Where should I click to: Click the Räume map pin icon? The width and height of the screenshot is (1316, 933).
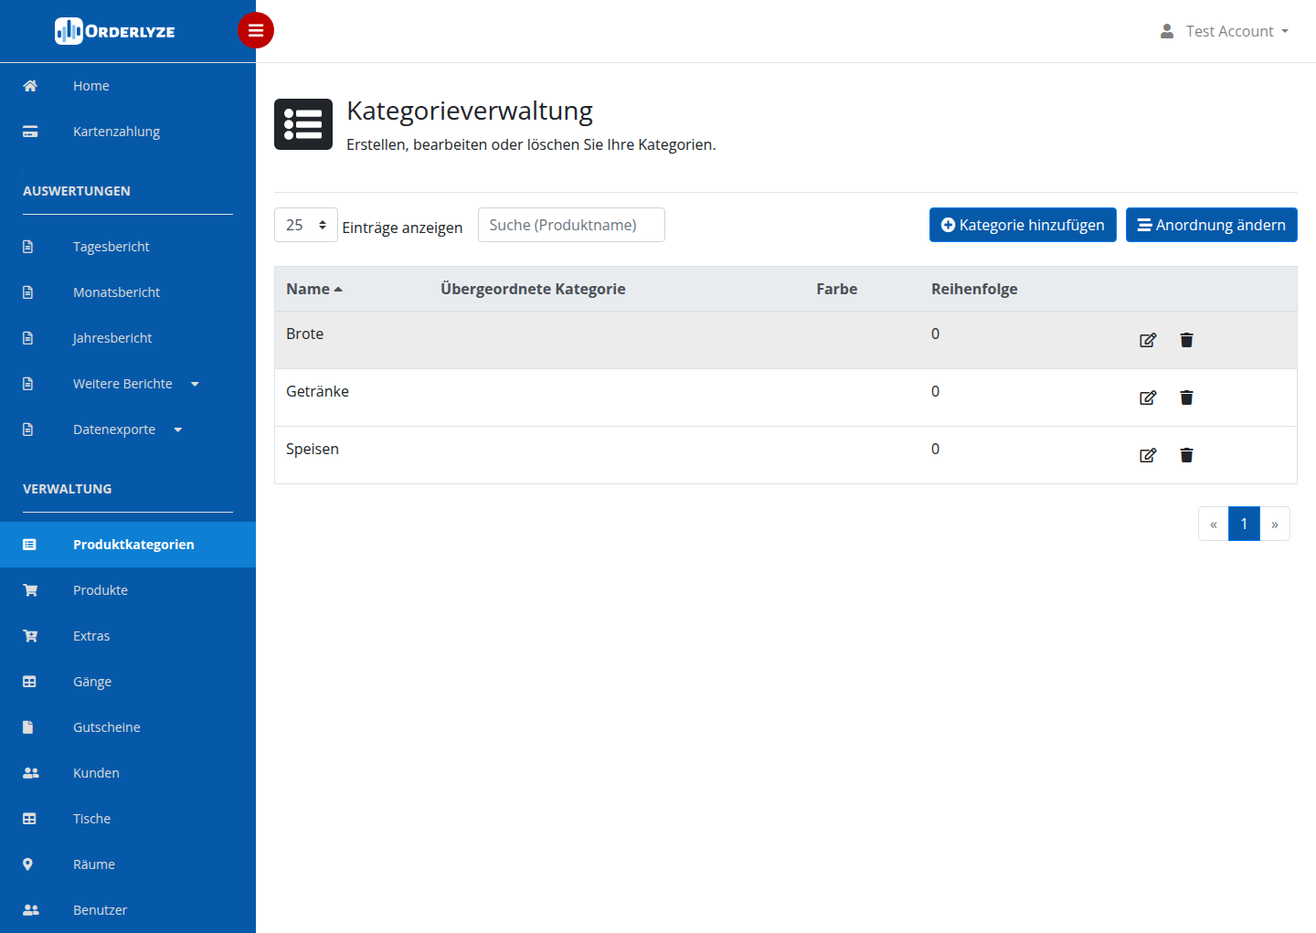click(27, 864)
